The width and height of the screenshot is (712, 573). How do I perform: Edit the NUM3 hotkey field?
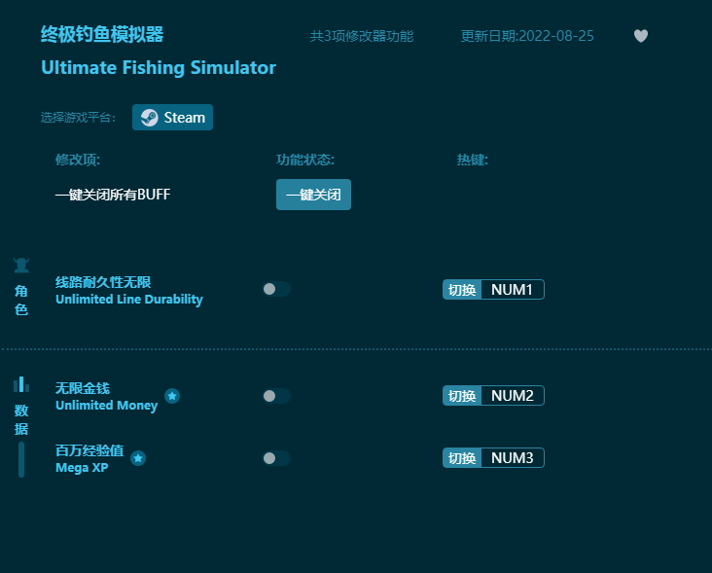point(513,458)
